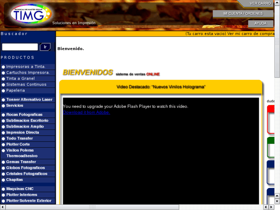Open Plotter Corte category
The height and width of the screenshot is (210, 280).
pos(18,144)
